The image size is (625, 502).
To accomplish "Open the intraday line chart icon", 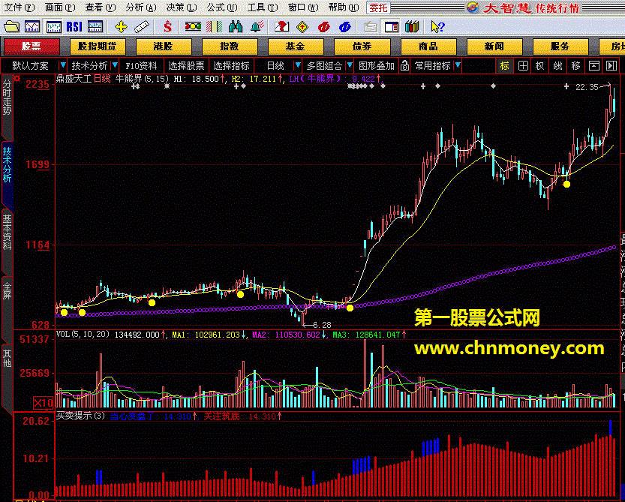I will pyautogui.click(x=32, y=27).
